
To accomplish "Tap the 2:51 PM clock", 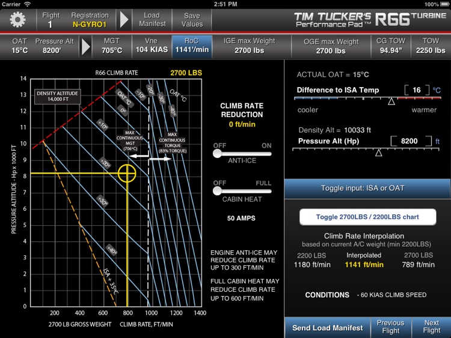I will click(x=226, y=4).
